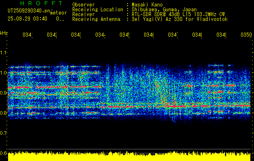Click the Receiving Location label

(98, 10)
